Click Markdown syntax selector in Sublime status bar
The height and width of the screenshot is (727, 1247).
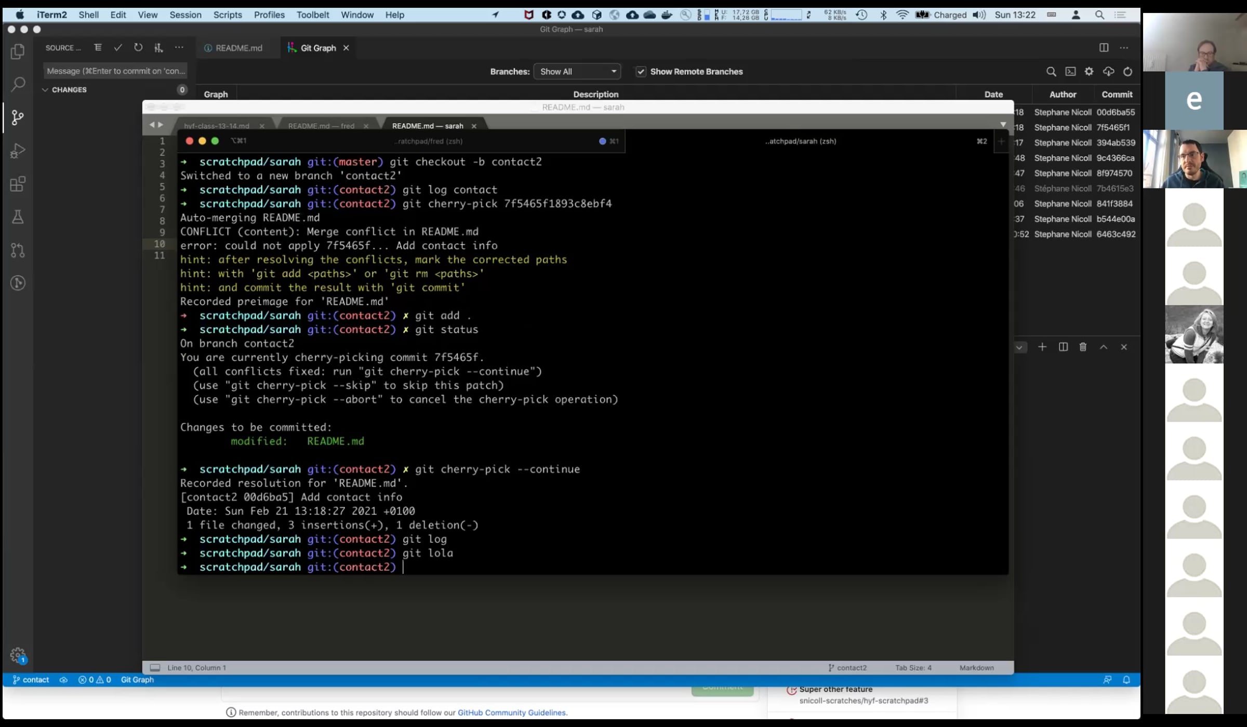[976, 668]
